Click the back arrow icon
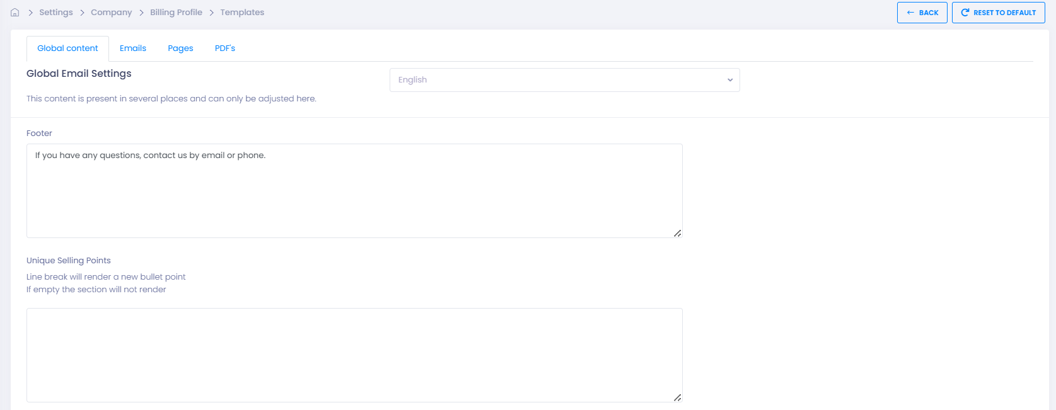 point(910,13)
